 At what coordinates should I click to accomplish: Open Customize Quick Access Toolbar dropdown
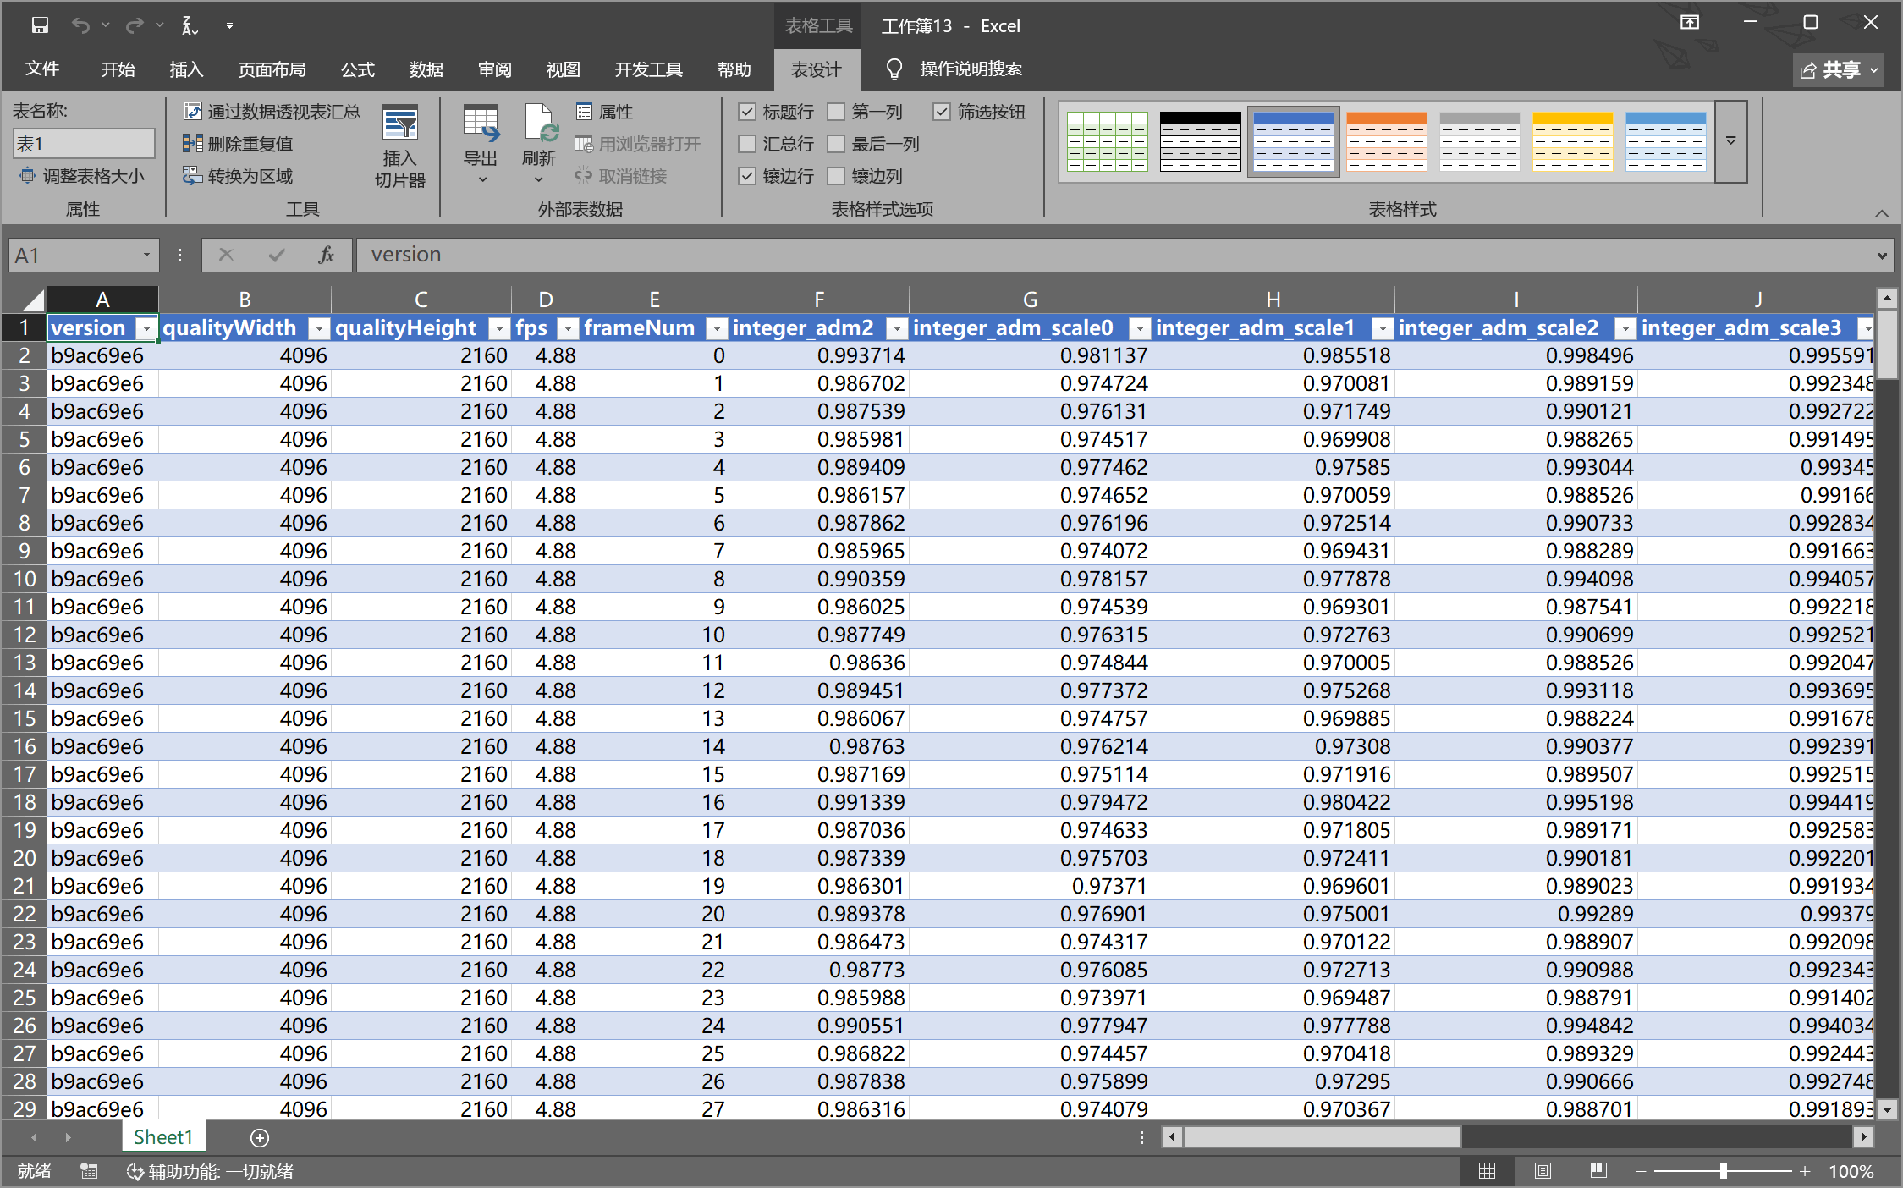point(229,26)
